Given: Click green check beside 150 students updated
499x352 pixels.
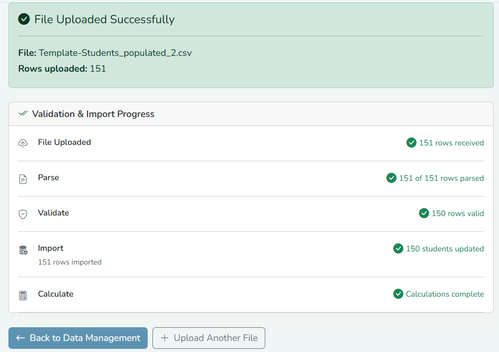Looking at the screenshot, I should 398,248.
